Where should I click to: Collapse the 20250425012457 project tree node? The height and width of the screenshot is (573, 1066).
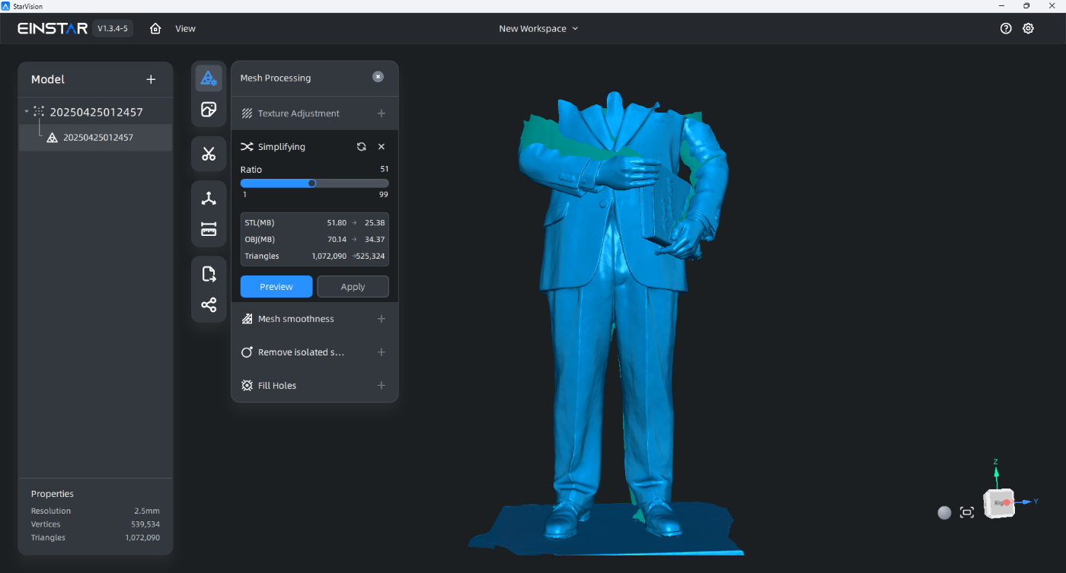[x=27, y=112]
